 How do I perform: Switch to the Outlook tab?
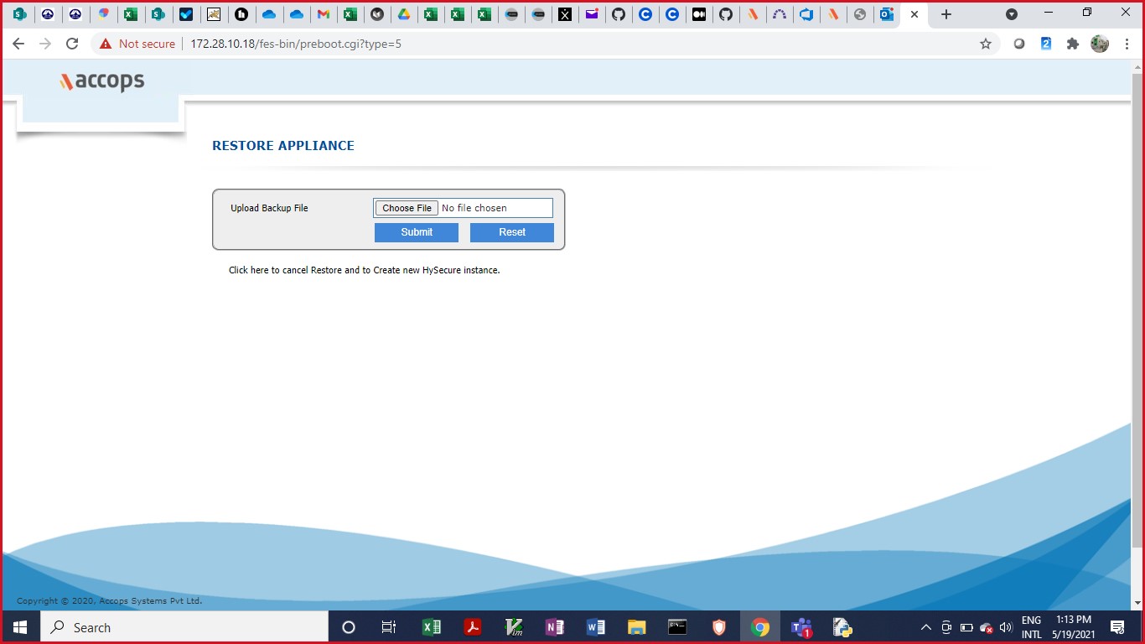[887, 14]
